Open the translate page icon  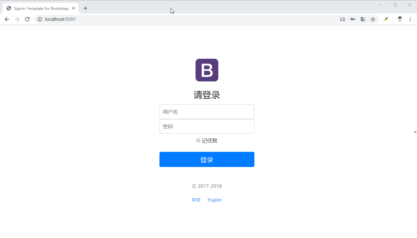click(x=363, y=19)
